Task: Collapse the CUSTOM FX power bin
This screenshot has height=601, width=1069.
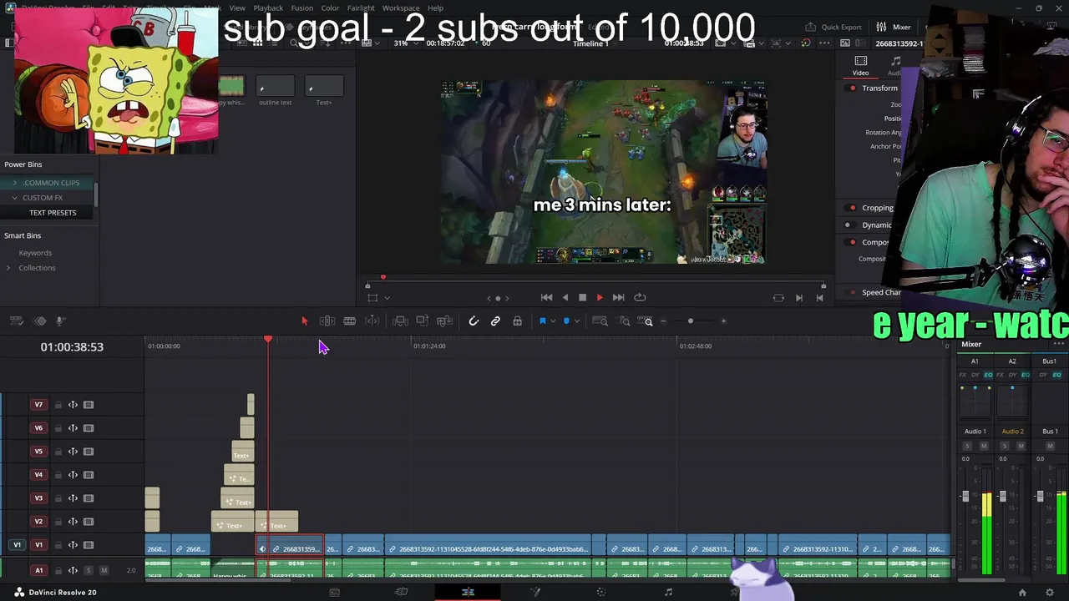Action: click(x=14, y=198)
